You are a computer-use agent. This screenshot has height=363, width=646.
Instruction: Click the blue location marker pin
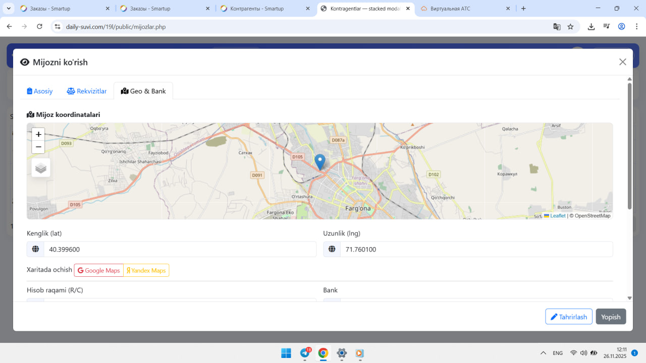tap(319, 161)
